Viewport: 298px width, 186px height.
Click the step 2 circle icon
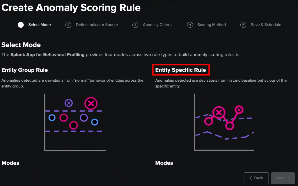(68, 25)
